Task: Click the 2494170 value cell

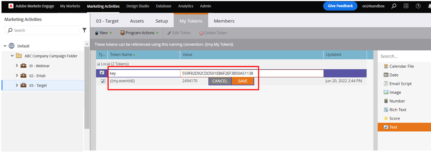Action: [190, 81]
